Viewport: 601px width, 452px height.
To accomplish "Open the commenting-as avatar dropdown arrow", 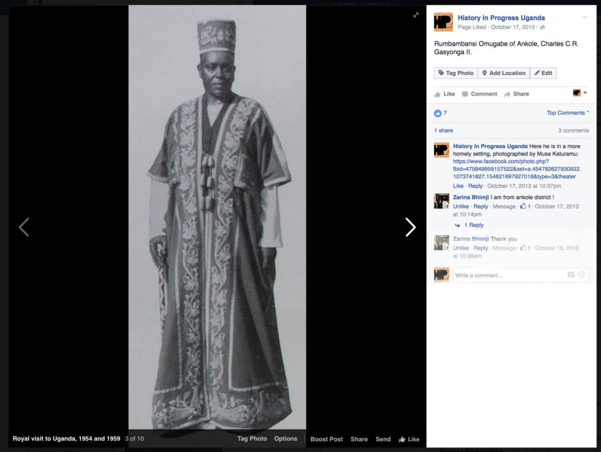I will 585,93.
